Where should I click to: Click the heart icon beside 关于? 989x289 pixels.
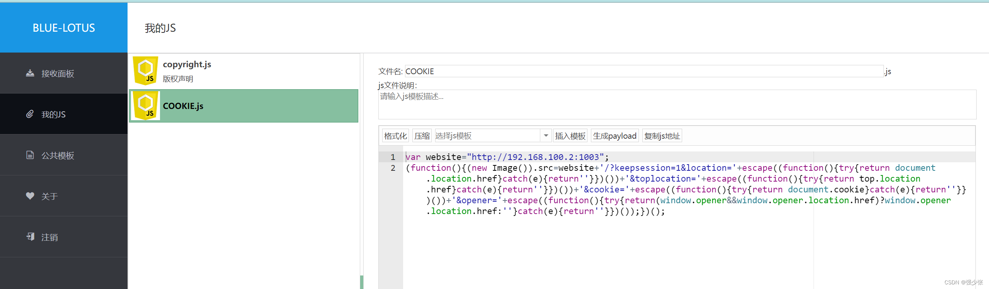pyautogui.click(x=30, y=196)
